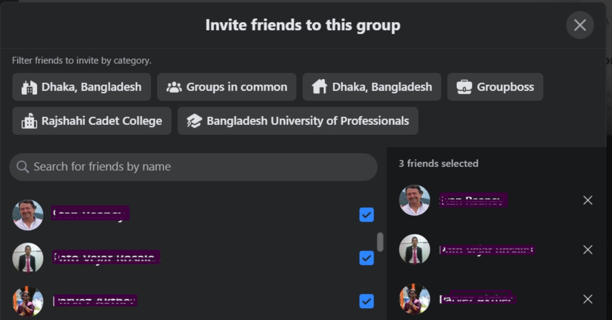The height and width of the screenshot is (320, 612).
Task: Click the briefcase icon for Groupboss
Action: 464,87
